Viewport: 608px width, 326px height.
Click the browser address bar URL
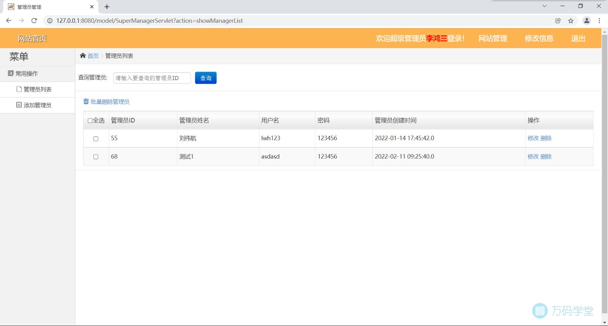pos(149,21)
